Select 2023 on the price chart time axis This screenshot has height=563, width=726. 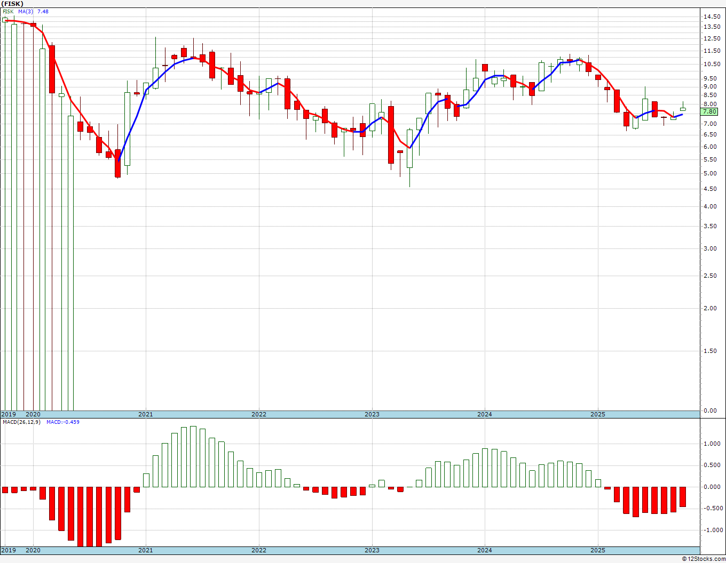372,414
